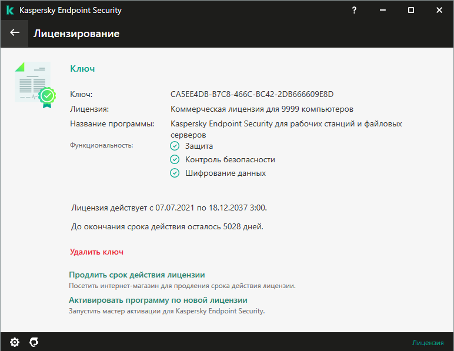454x351 pixels.
Task: Click the Шифрование данных label
Action: [x=226, y=173]
